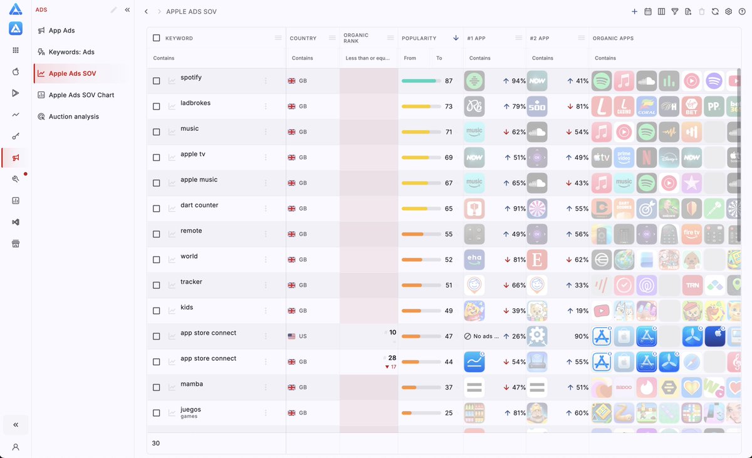Open the key keywords icon in the left rail

[x=16, y=136]
